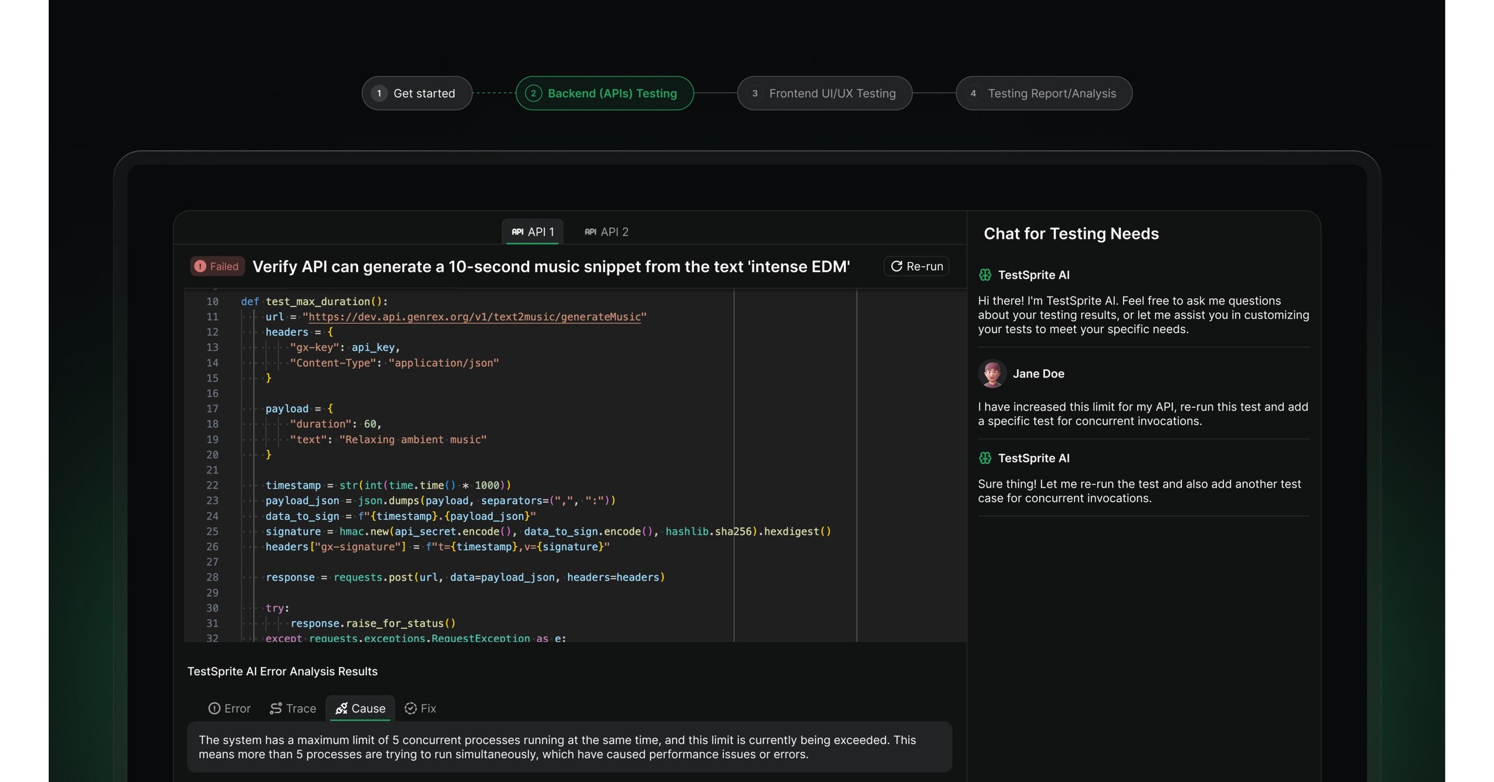The height and width of the screenshot is (782, 1494).
Task: Click the test title 'Verify API can generate' heading
Action: [551, 266]
